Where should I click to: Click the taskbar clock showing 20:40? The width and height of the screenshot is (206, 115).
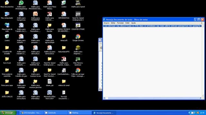tap(202, 113)
